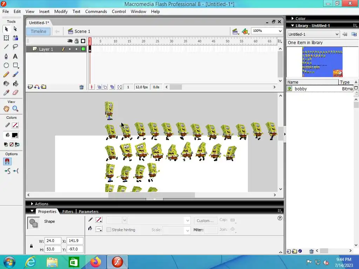Screen dimensions: 359x269
Task: Click the library New Symbol button
Action: (289, 251)
